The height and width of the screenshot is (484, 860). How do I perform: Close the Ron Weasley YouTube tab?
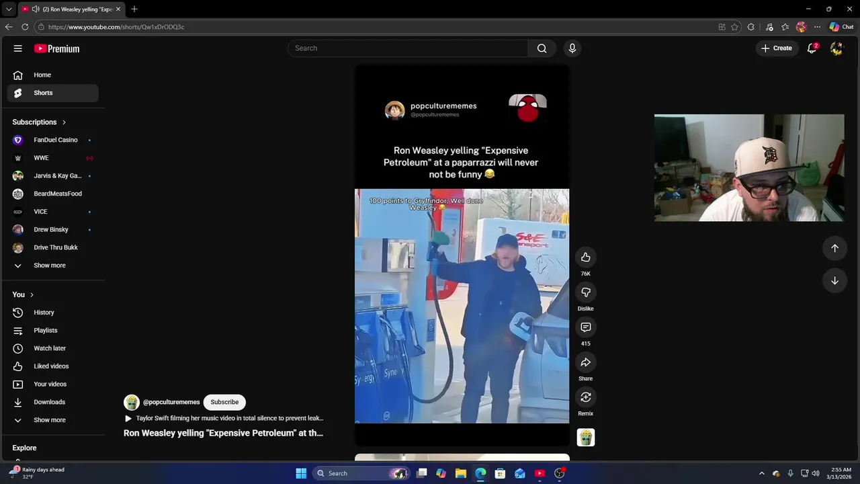(x=118, y=9)
